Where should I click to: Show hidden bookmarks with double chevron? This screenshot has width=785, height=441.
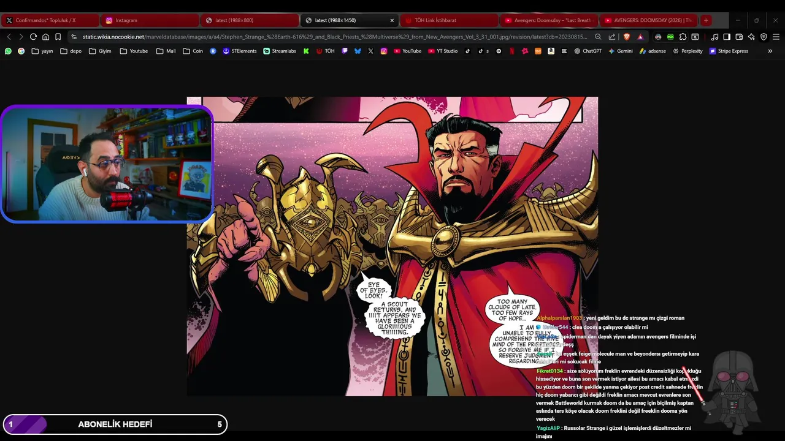[770, 51]
